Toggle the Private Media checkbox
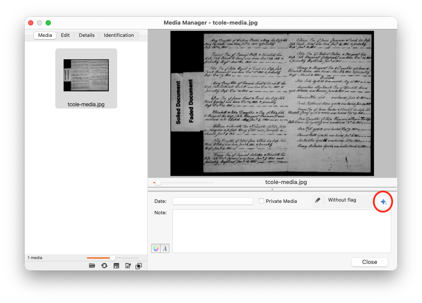Image resolution: width=422 pixels, height=303 pixels. tap(261, 201)
